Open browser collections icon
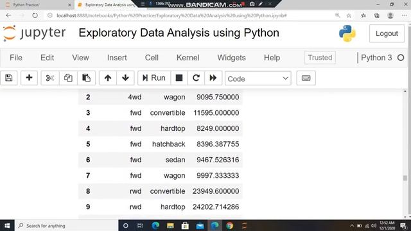The image size is (411, 231). click(377, 15)
